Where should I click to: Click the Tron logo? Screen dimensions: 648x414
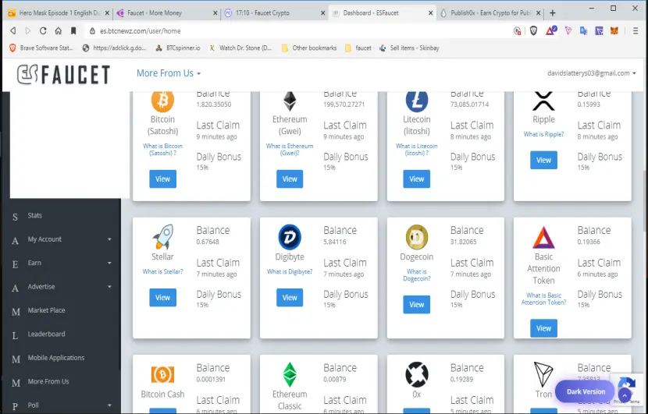pyautogui.click(x=543, y=374)
